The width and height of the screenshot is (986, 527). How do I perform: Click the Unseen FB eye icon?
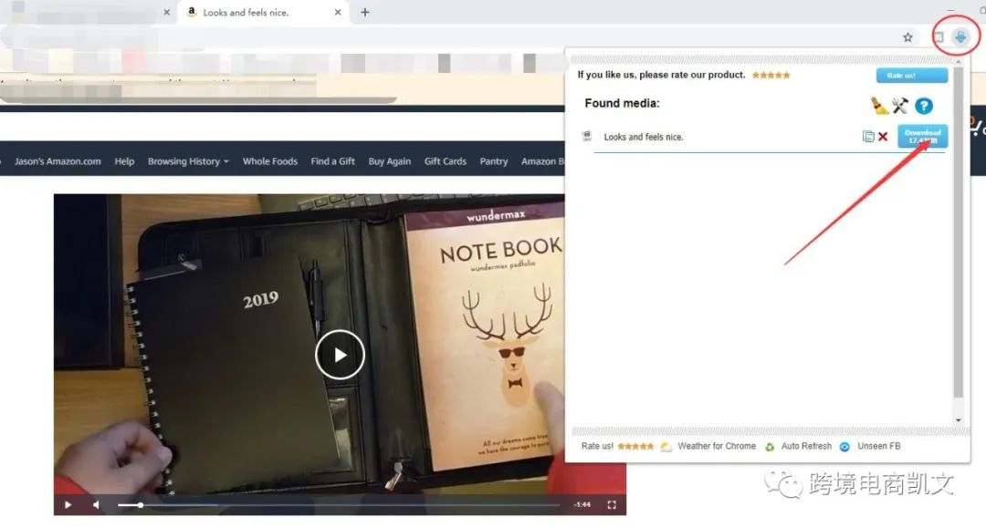point(844,446)
